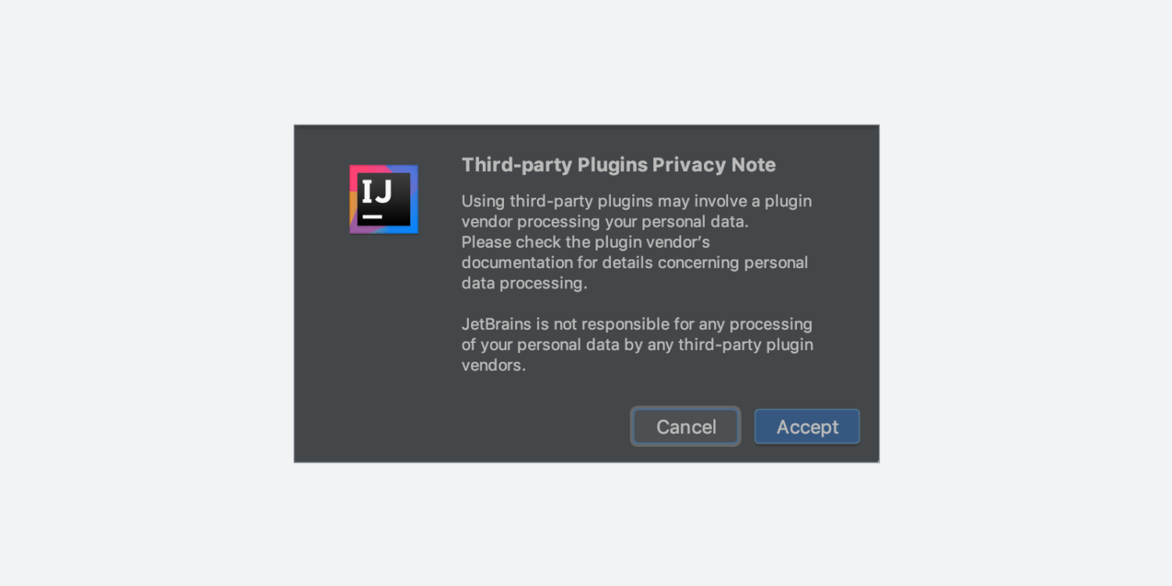Click the word 'Please' in the message
The height and width of the screenshot is (586, 1172).
(x=486, y=242)
